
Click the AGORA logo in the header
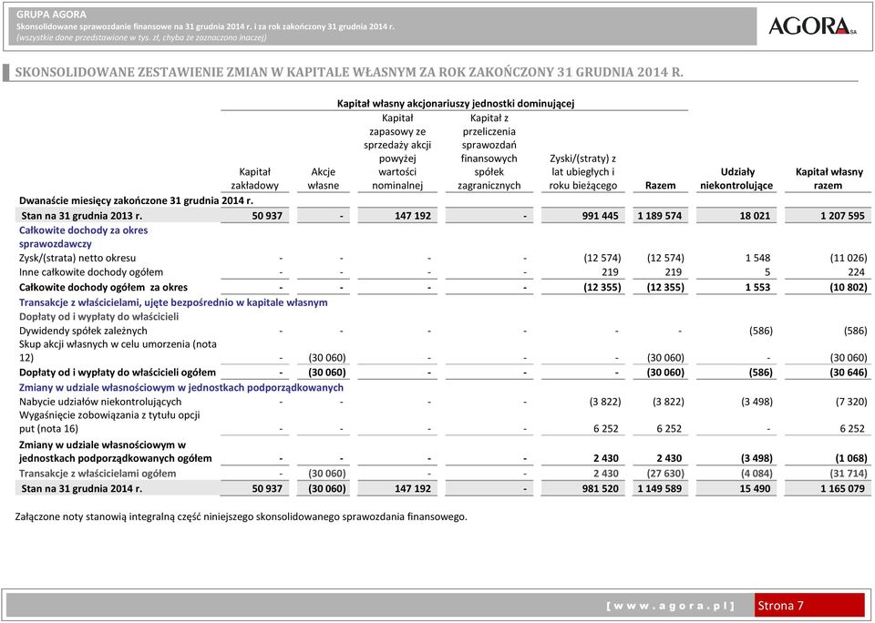point(812,26)
